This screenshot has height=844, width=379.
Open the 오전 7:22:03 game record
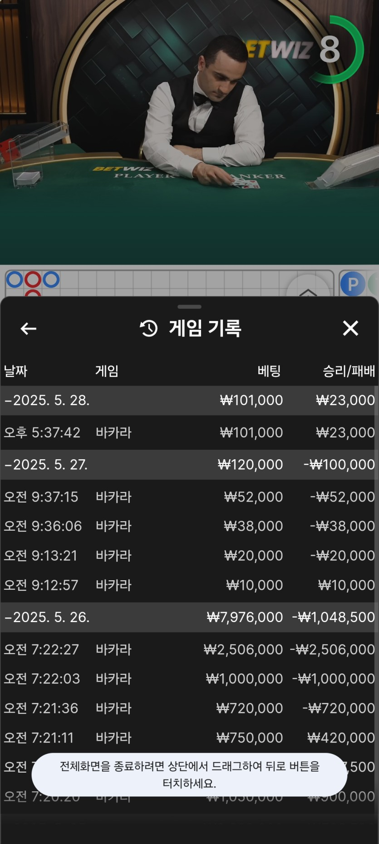click(x=189, y=679)
